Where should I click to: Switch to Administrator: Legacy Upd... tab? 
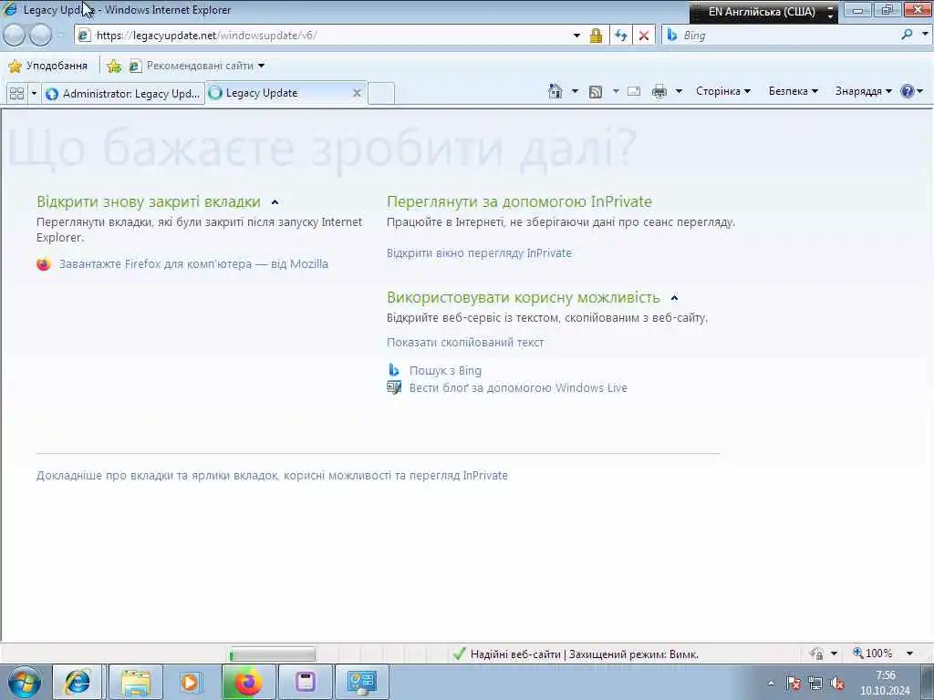123,94
